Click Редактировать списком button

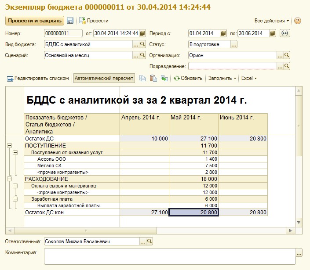point(38,78)
